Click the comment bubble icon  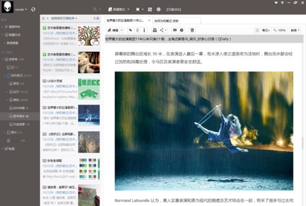[175, 30]
